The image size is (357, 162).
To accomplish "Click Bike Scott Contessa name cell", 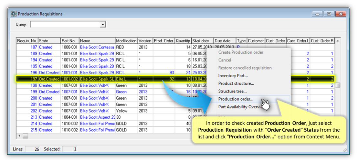I will point(97,47).
